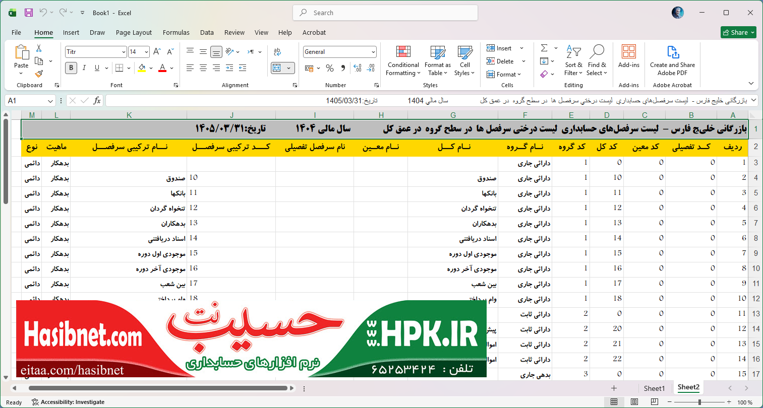Click the Orientation text rotate icon
763x408 pixels.
tap(230, 51)
